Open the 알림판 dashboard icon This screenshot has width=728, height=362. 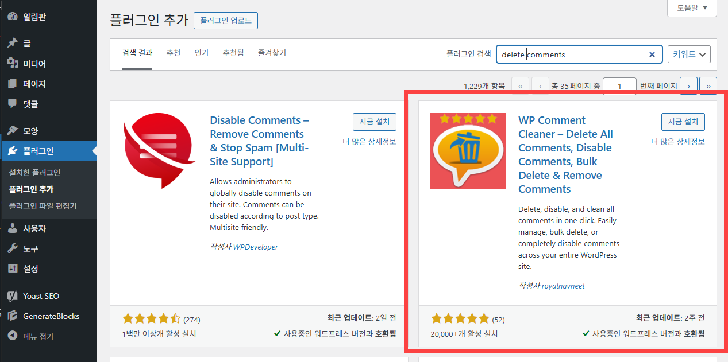pos(12,17)
